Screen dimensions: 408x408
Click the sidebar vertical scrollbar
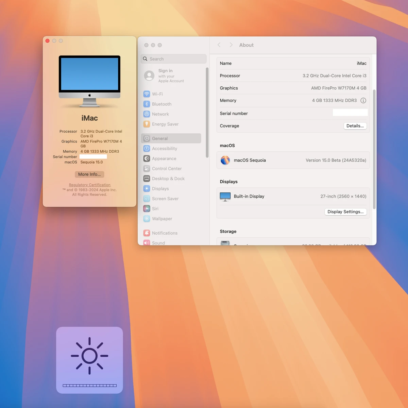[x=207, y=113]
